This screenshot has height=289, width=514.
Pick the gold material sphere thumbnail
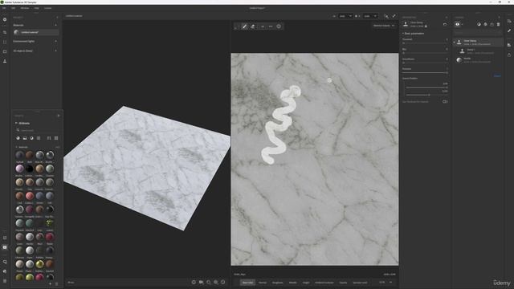click(39, 264)
